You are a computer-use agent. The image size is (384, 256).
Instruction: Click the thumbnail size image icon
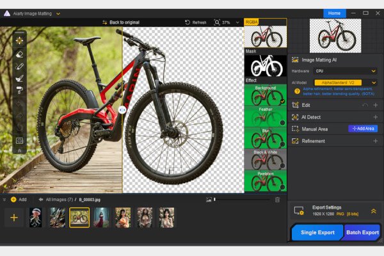coord(209,200)
